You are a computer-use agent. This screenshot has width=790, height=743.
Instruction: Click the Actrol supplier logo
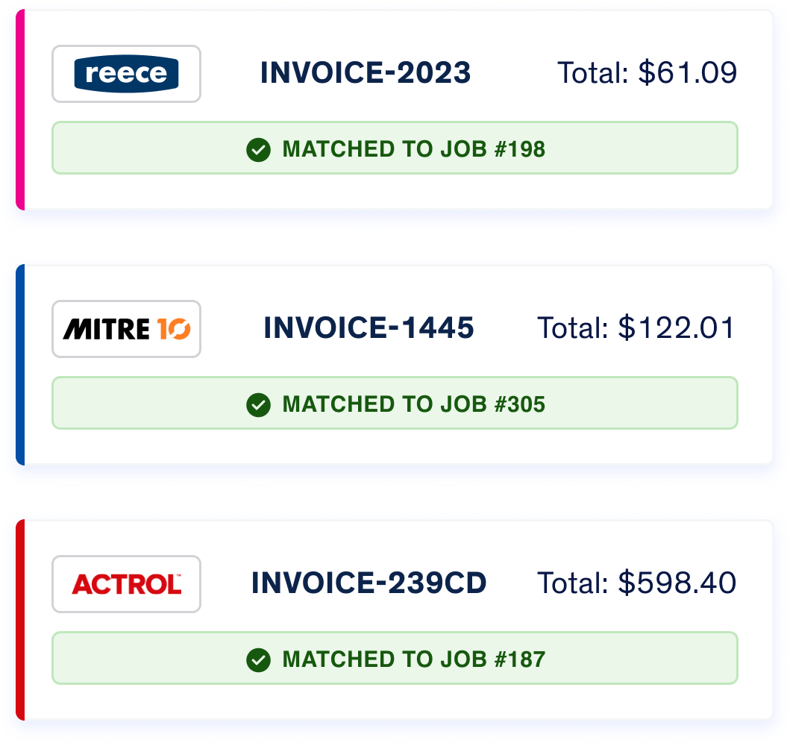(x=127, y=584)
